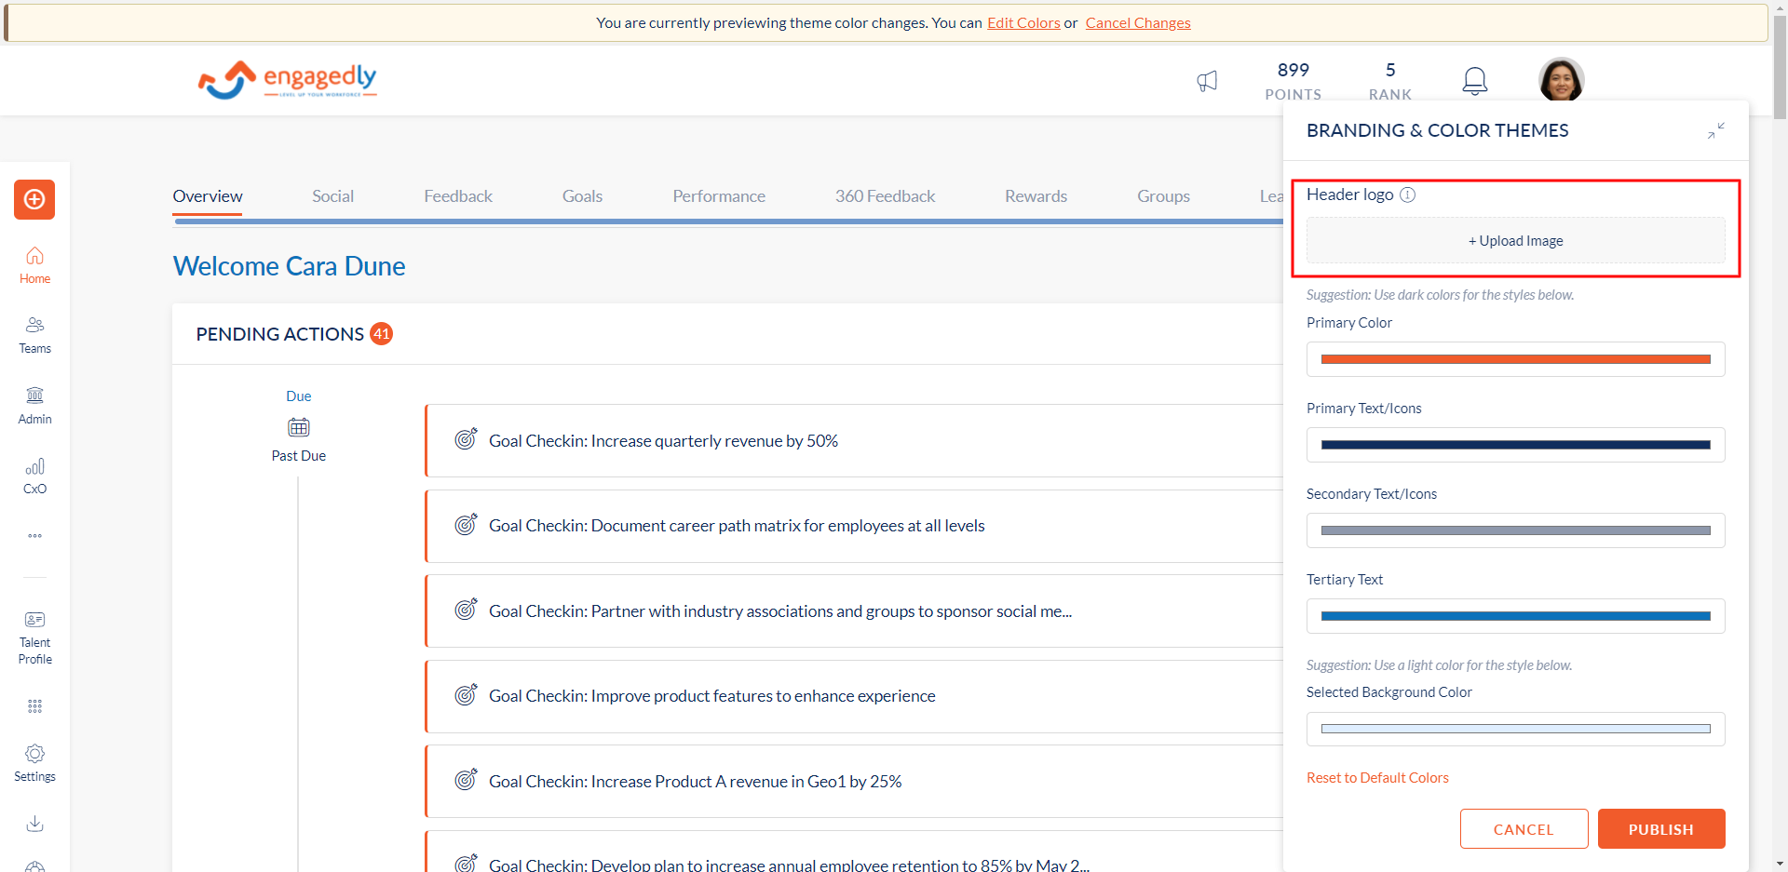
Task: Switch to the Social tab
Action: tap(332, 196)
